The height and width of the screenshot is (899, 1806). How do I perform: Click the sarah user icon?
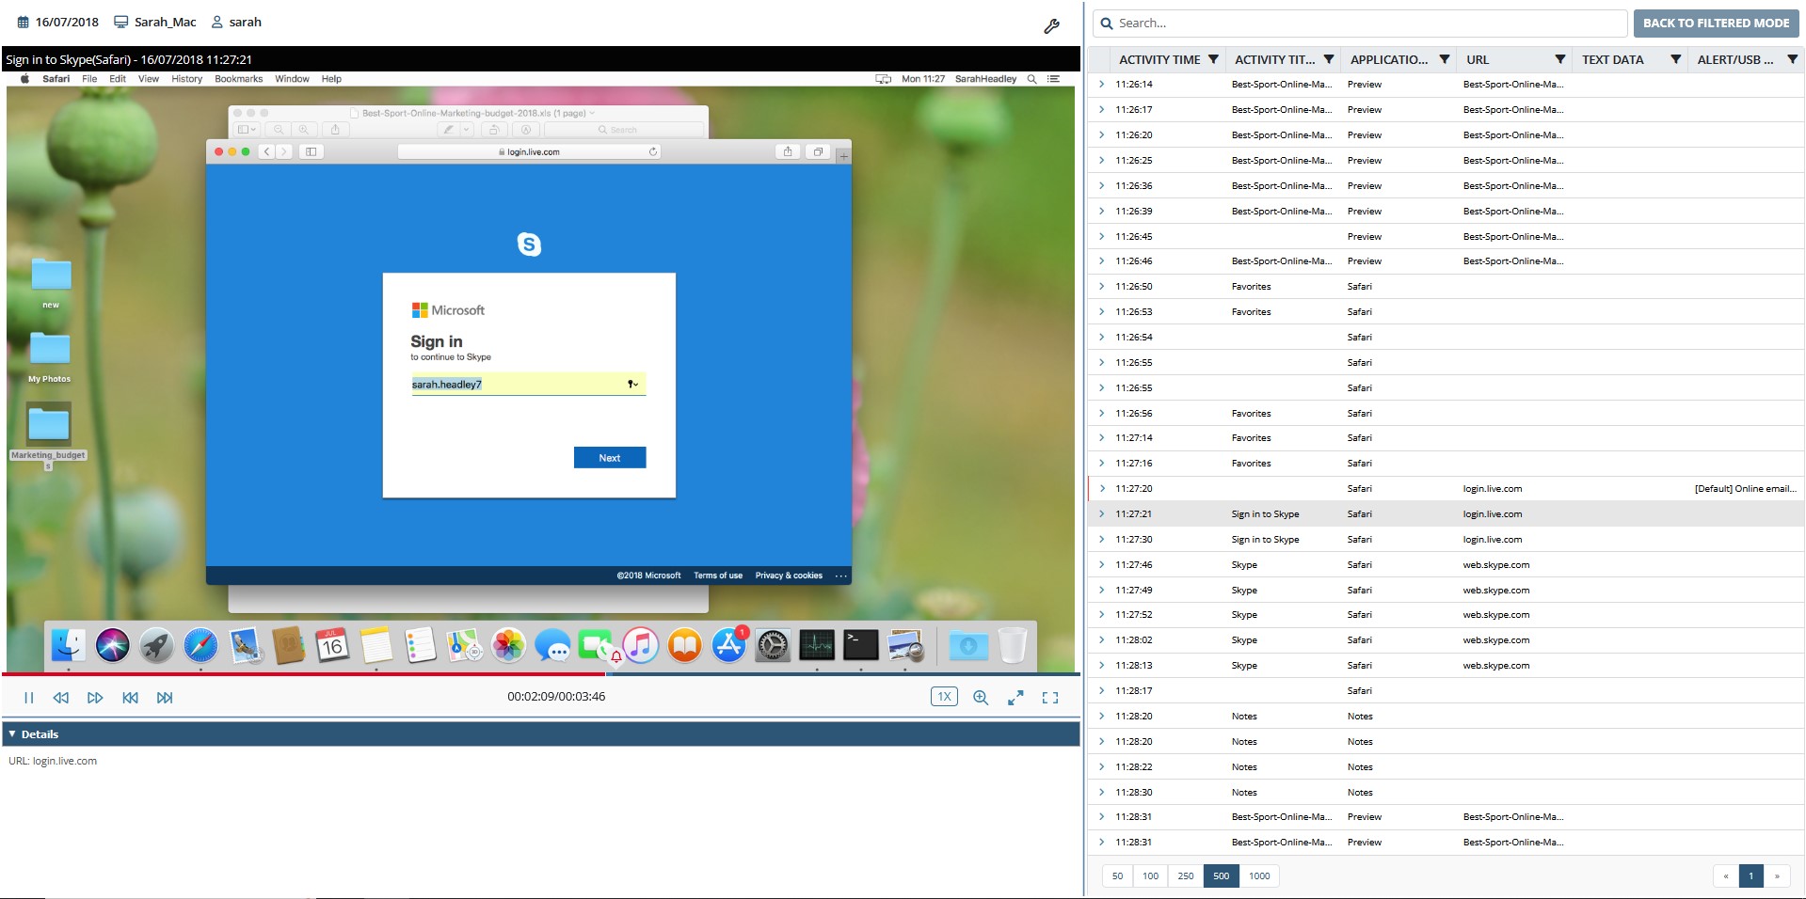pos(217,22)
